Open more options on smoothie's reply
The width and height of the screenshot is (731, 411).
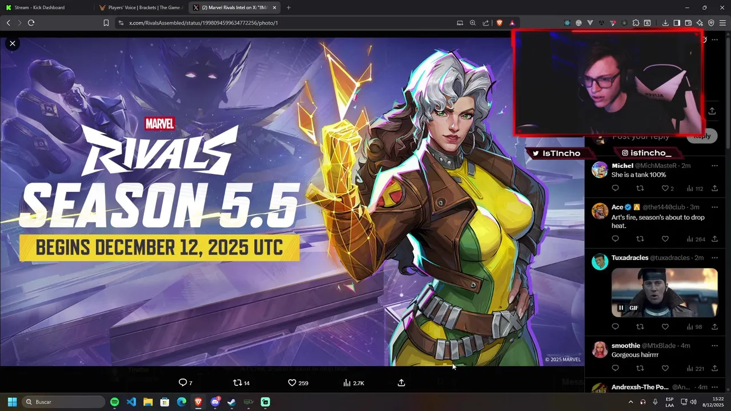coord(714,346)
